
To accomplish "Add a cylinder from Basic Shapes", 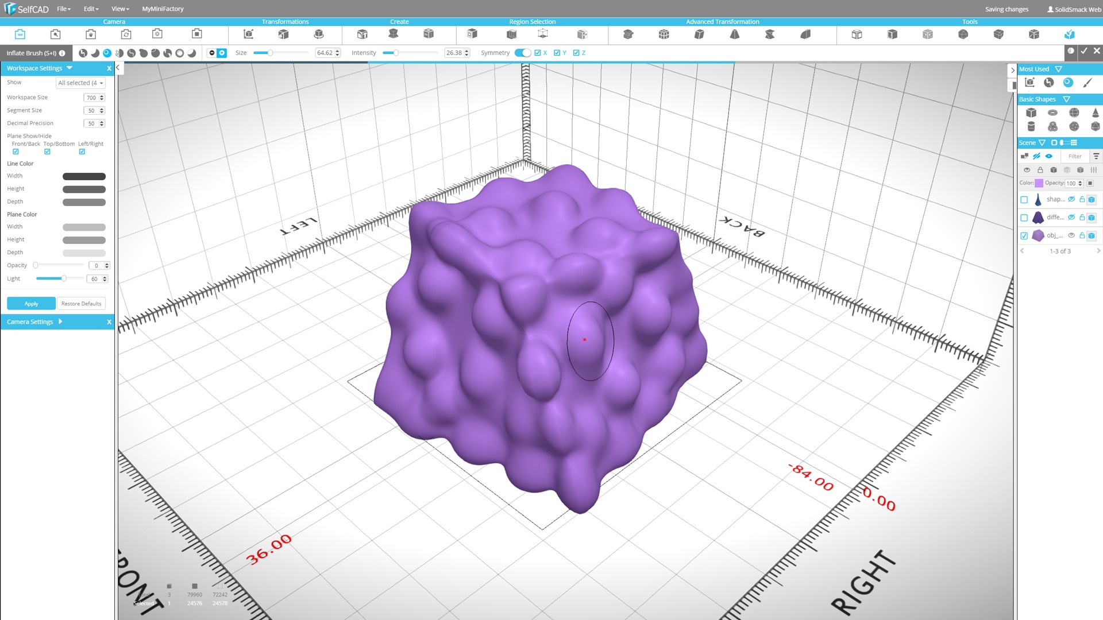I will (1031, 126).
